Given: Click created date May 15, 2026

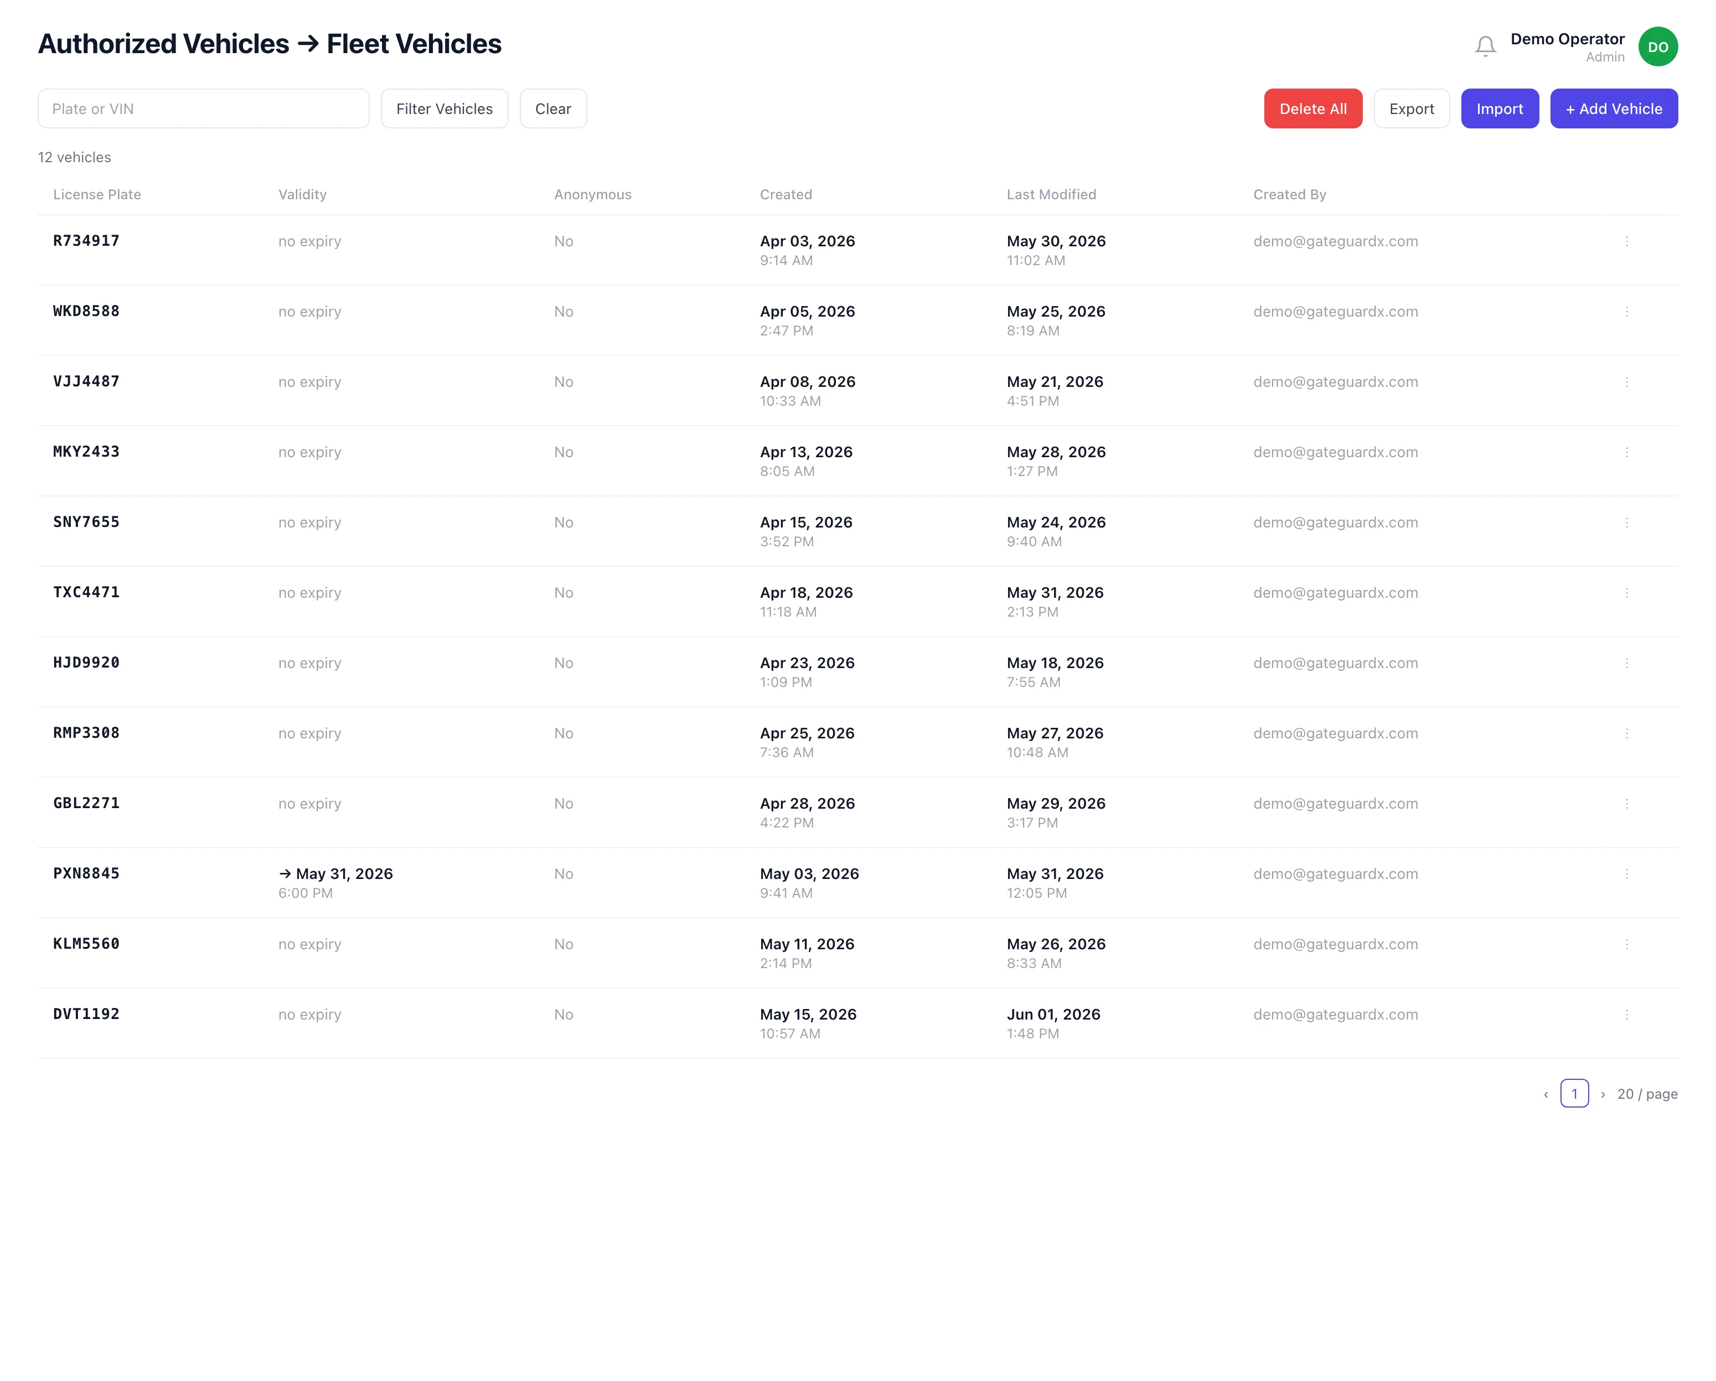Looking at the screenshot, I should point(808,1015).
